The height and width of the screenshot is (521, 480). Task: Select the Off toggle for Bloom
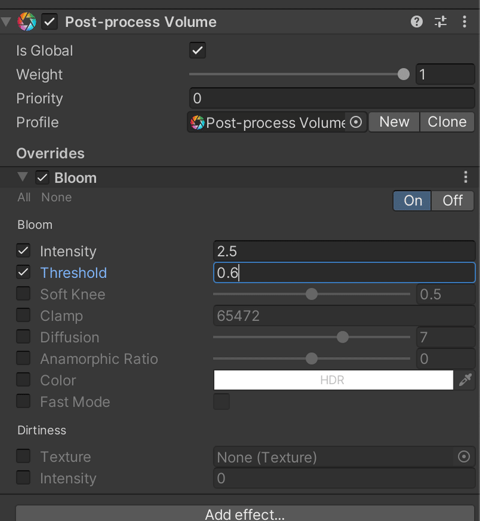point(452,200)
